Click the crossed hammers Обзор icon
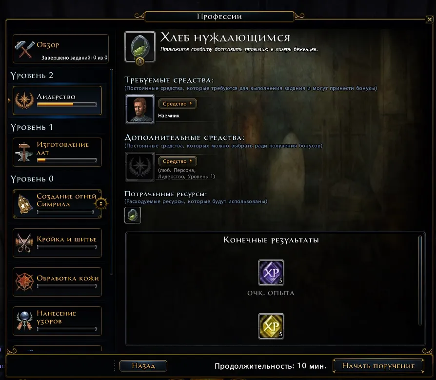The width and height of the screenshot is (436, 380). (24, 49)
